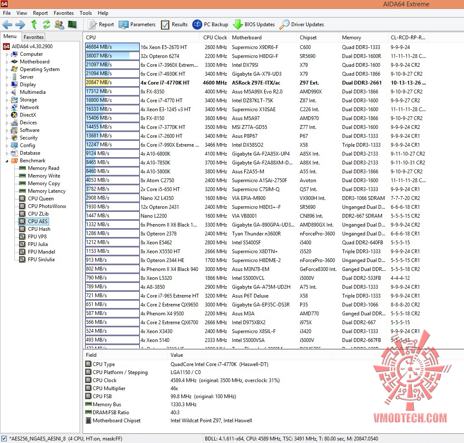Select Software in the tree
Screen dimensions: 464x443
25,130
